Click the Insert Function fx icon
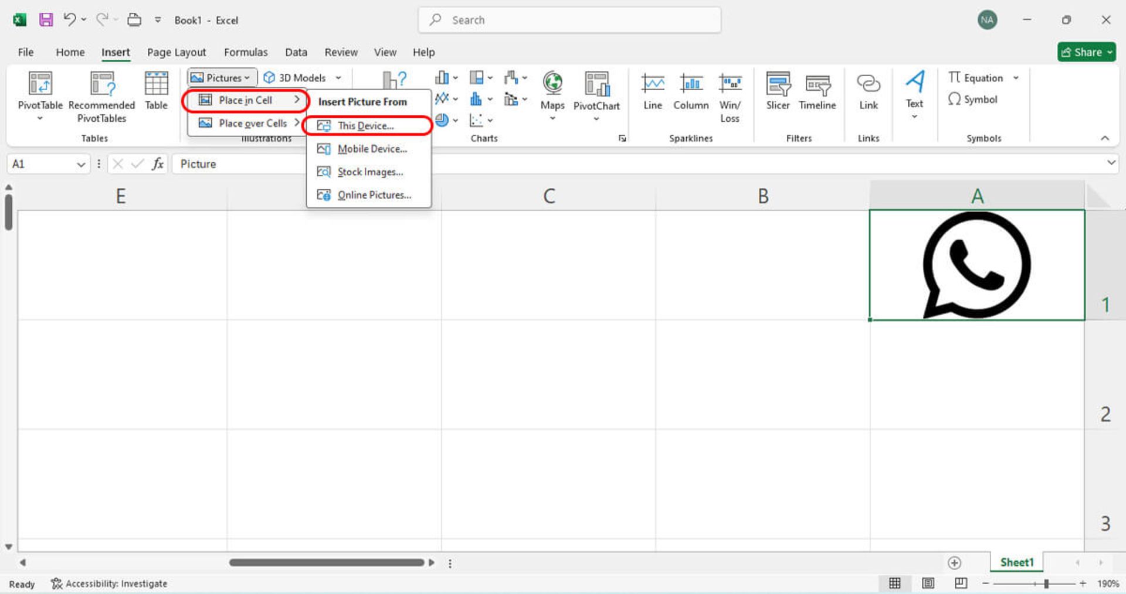This screenshot has height=594, width=1126. [x=157, y=163]
